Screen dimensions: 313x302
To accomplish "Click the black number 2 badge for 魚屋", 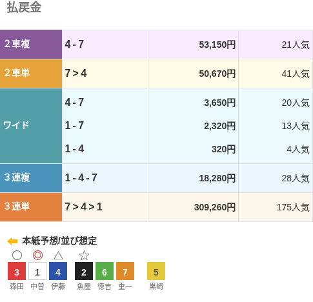I will point(84,271).
